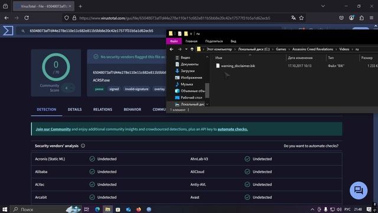378x213 pixels.
Task: Open the VirusTotal chat bubble button
Action: tap(359, 191)
